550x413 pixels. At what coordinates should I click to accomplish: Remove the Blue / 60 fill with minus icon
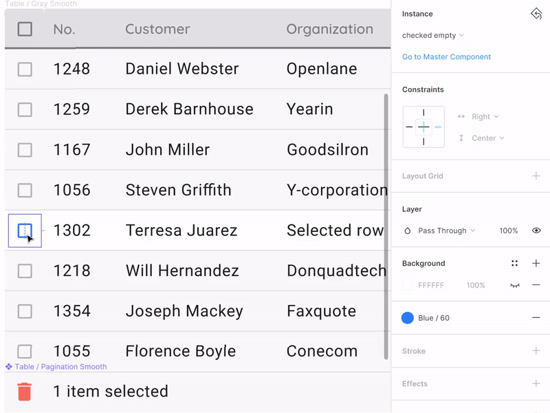pyautogui.click(x=536, y=318)
